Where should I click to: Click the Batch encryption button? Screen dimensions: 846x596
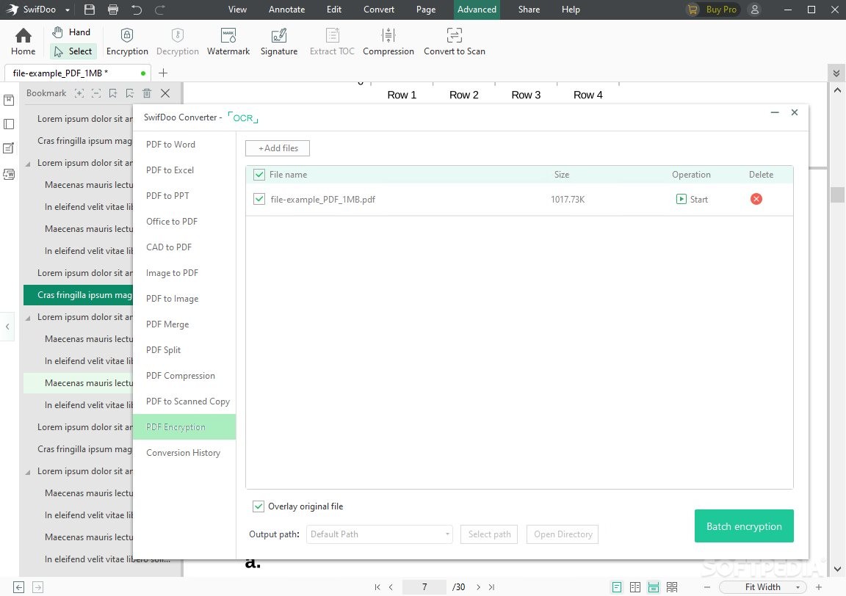(744, 526)
